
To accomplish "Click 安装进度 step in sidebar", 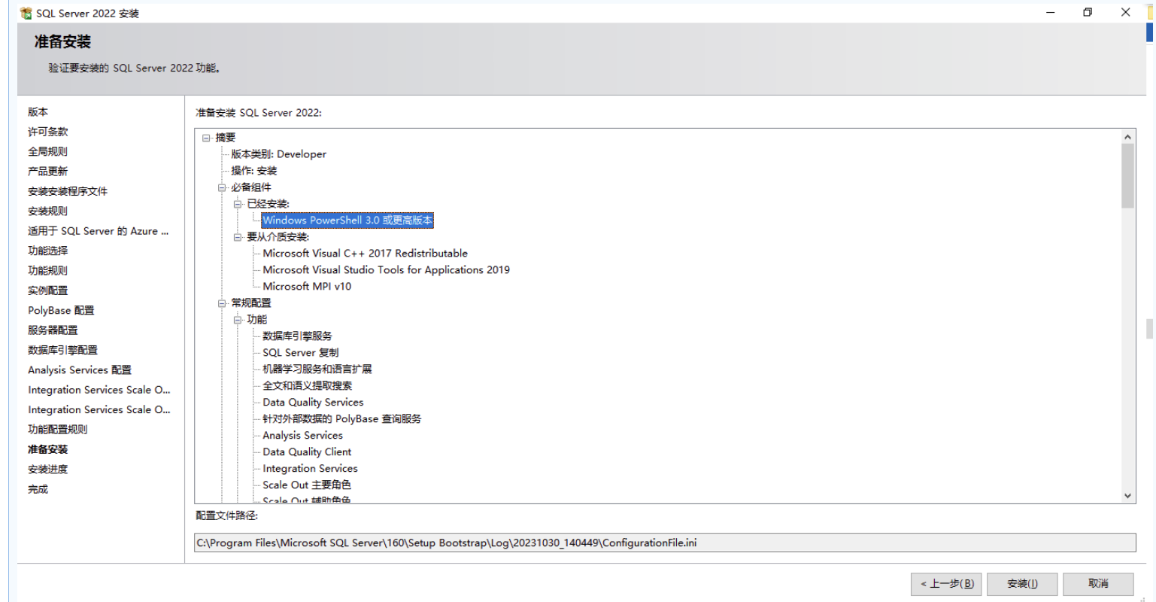I will (47, 470).
